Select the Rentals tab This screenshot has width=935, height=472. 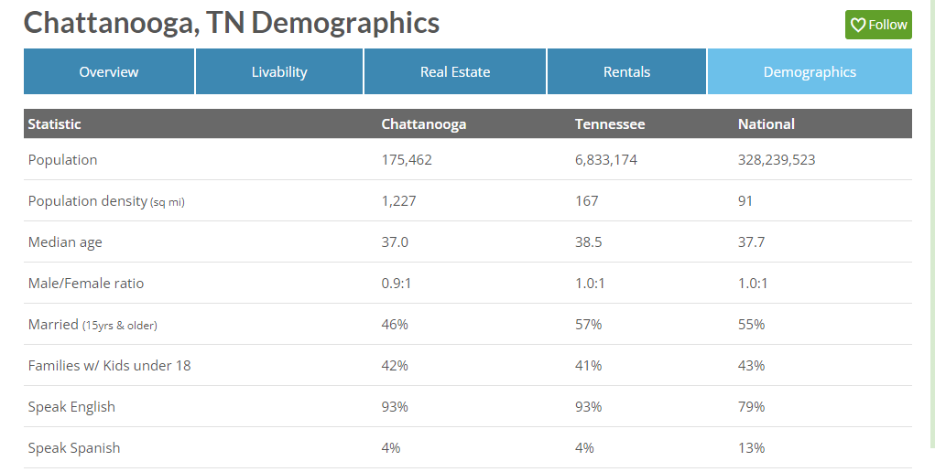[x=627, y=71]
